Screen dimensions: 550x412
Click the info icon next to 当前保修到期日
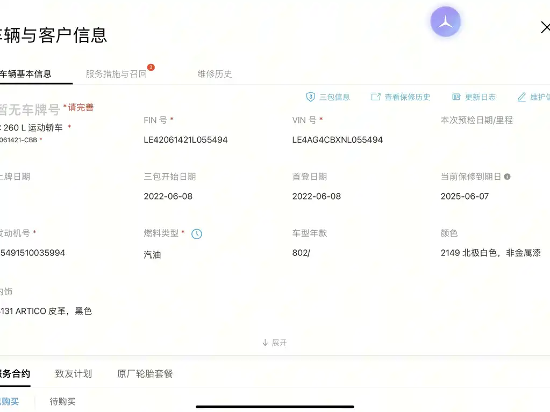click(x=507, y=177)
